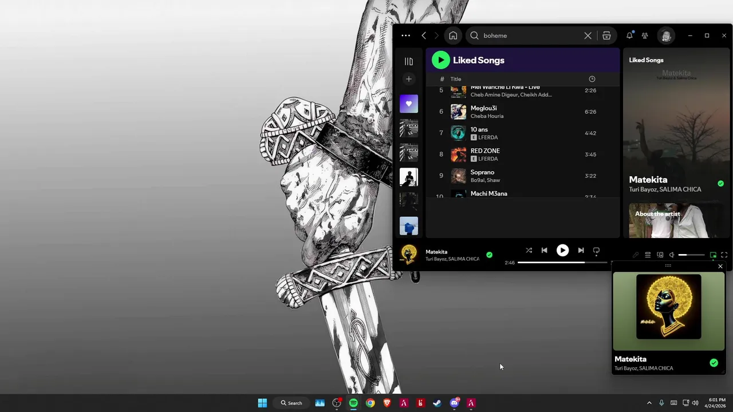Adjust the Spotify volume slider
733x412 pixels.
(692, 255)
